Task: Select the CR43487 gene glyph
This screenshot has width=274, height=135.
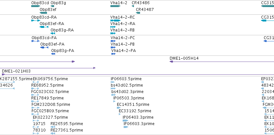Action: (138, 13)
